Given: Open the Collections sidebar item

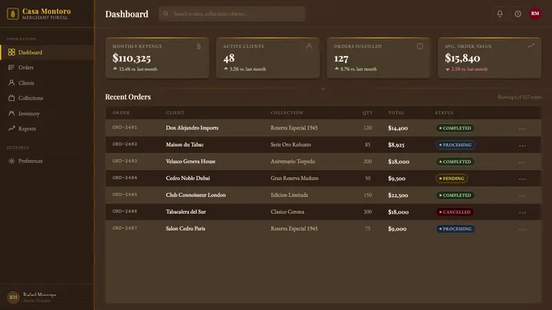Looking at the screenshot, I should (47, 98).
